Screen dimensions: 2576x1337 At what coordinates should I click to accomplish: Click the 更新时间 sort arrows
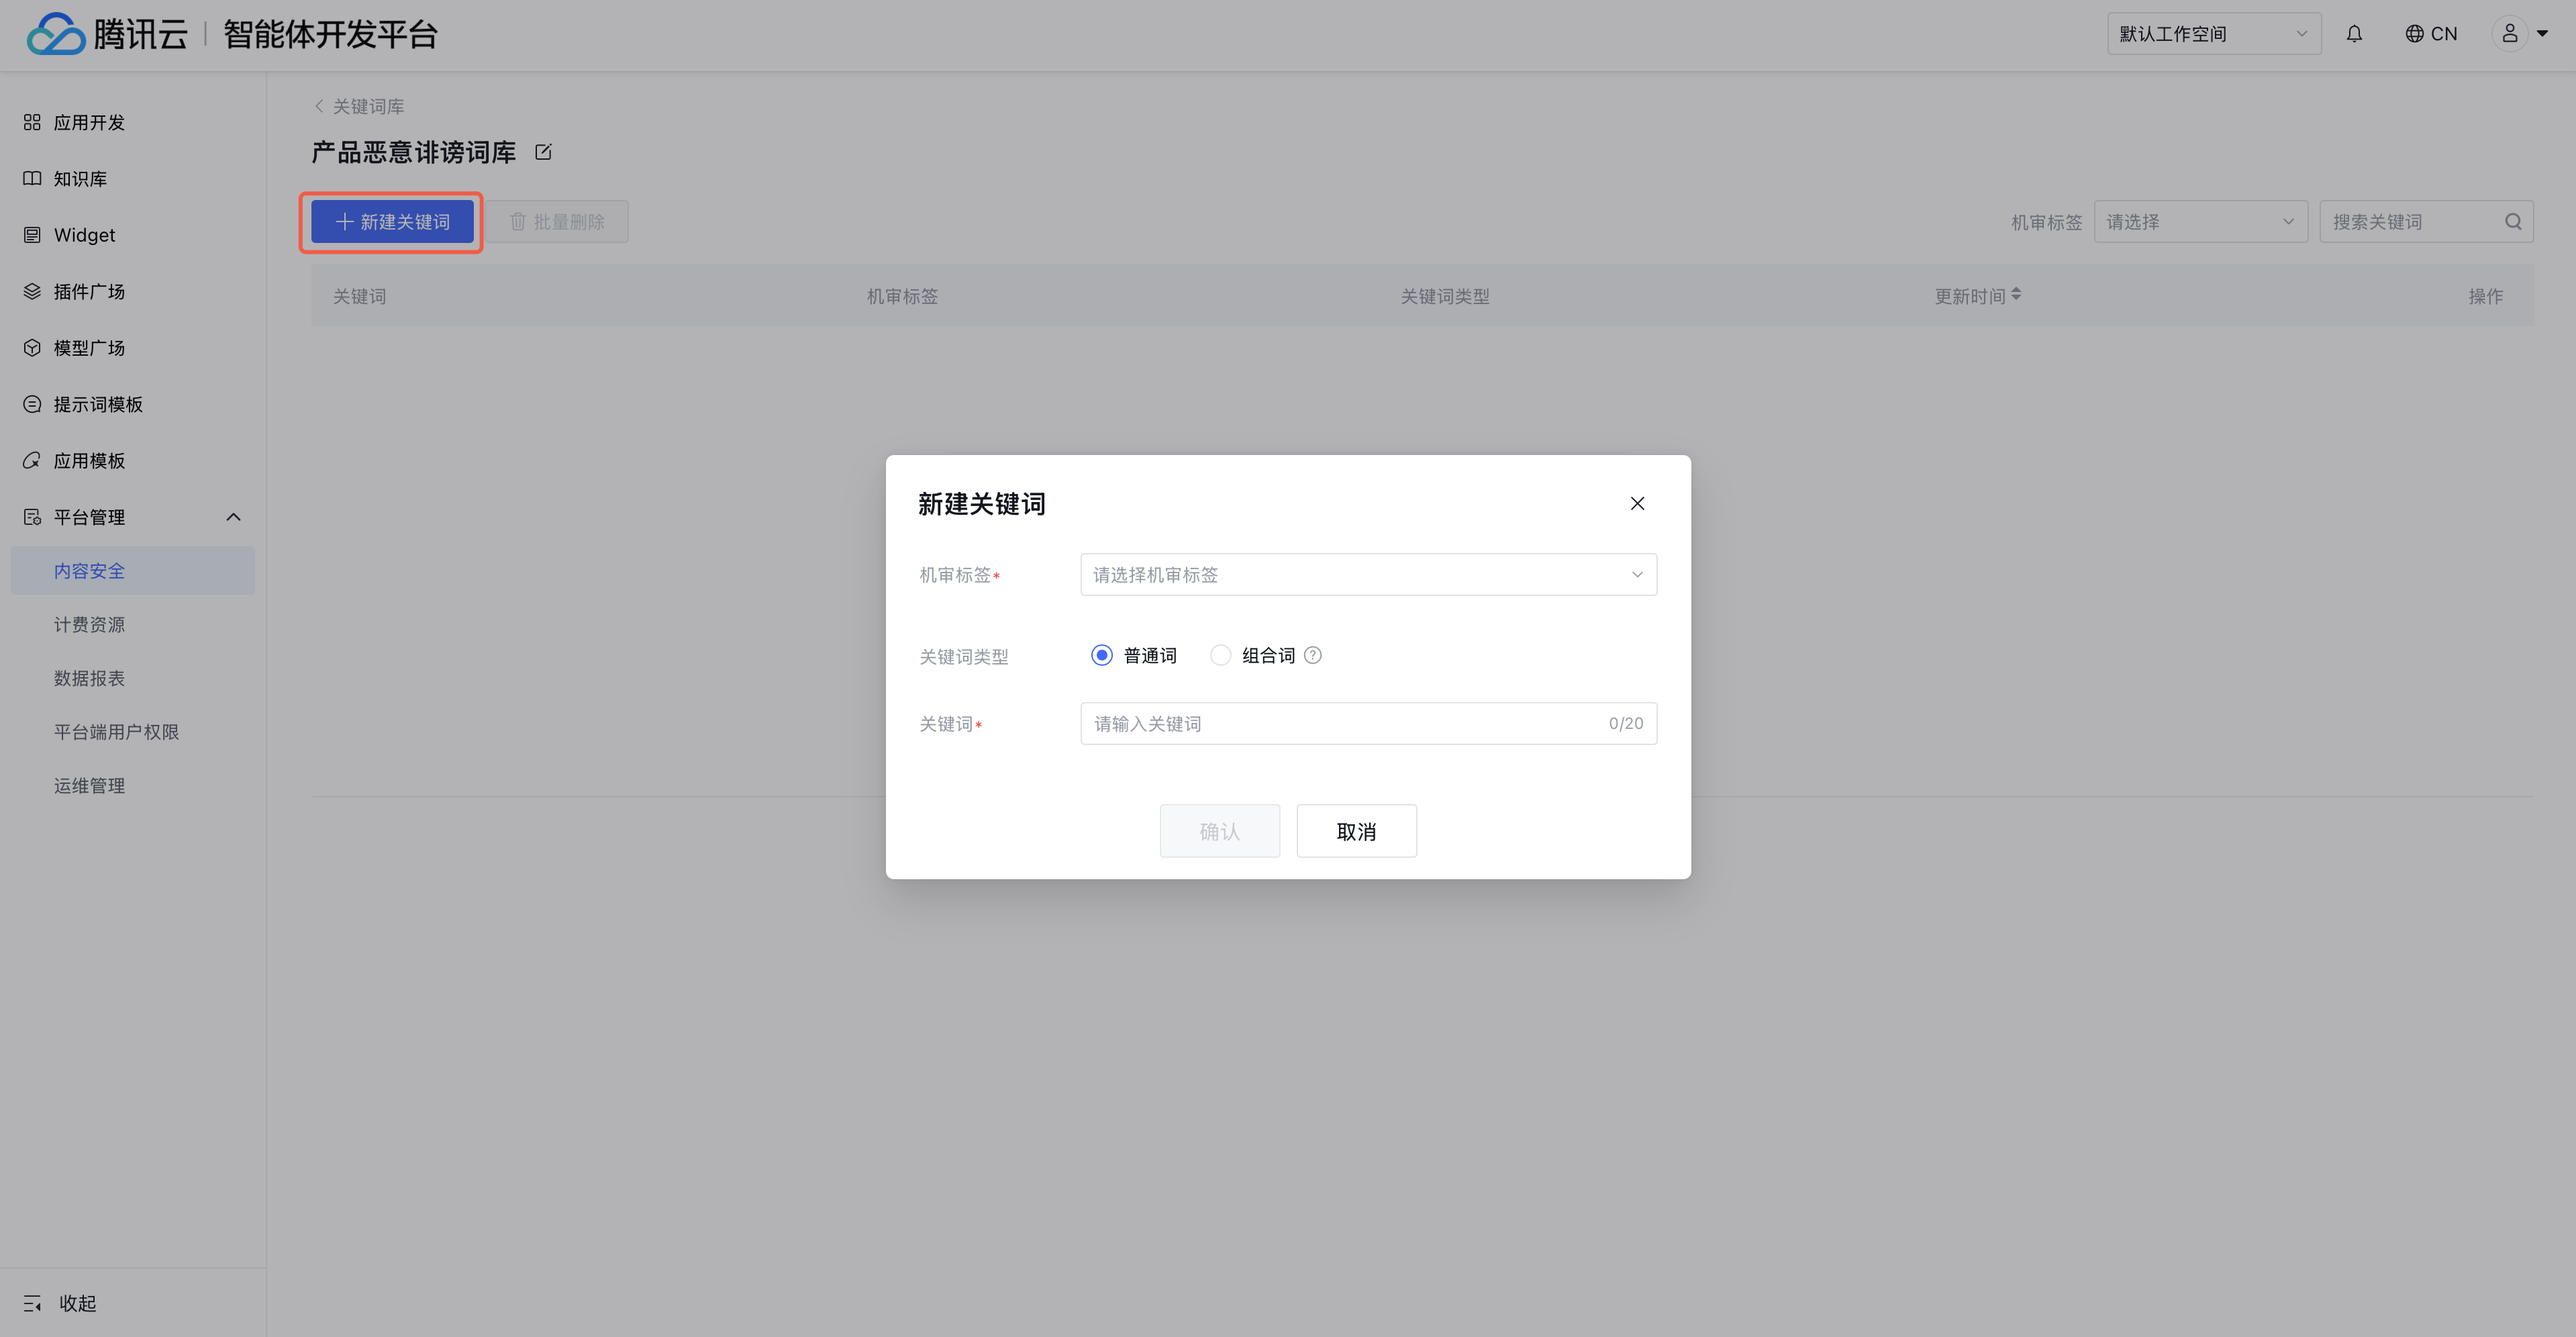coord(2016,294)
